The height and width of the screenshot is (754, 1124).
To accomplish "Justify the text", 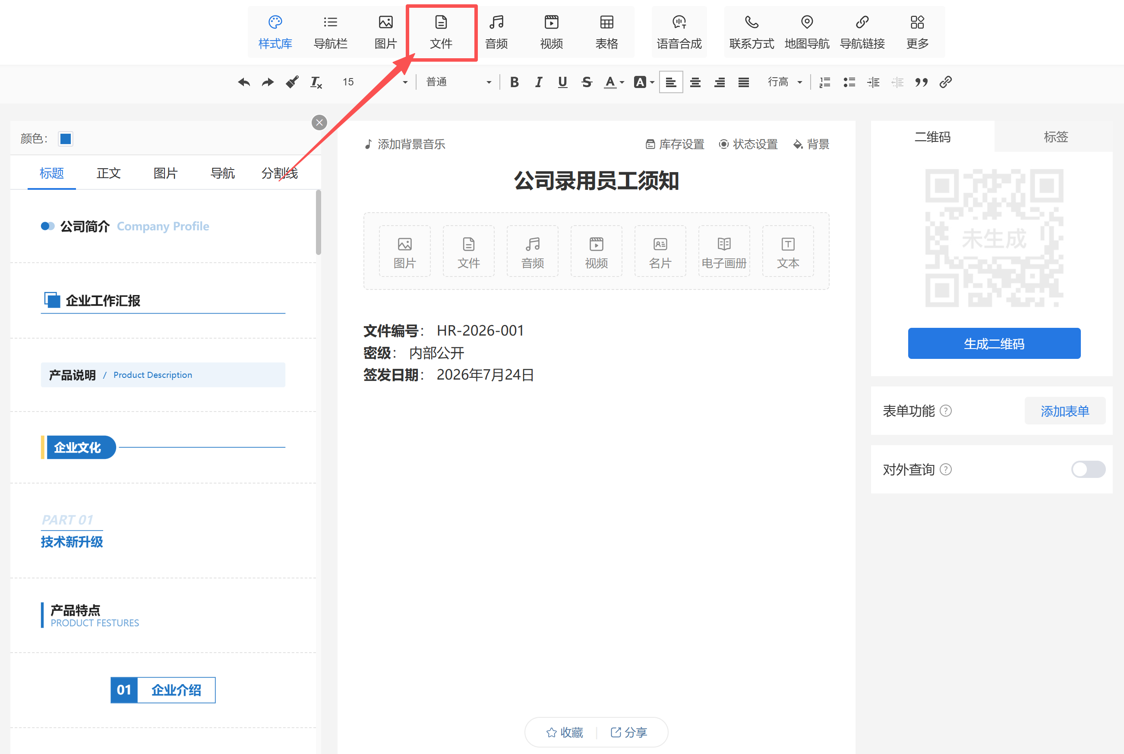I will [x=744, y=82].
